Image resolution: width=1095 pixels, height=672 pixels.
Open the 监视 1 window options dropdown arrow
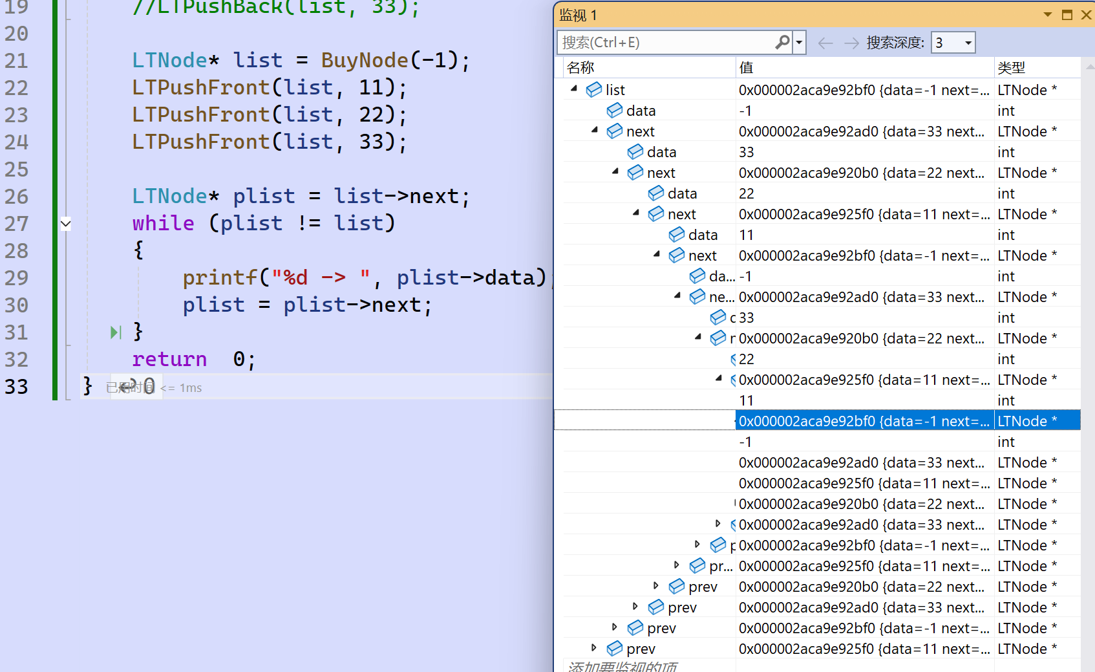(1047, 15)
